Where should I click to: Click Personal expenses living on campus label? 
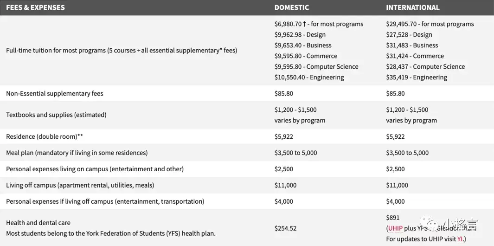pos(95,169)
